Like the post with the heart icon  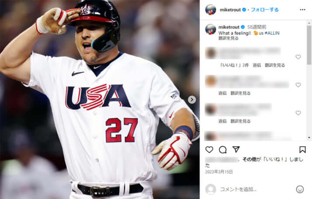click(x=209, y=150)
